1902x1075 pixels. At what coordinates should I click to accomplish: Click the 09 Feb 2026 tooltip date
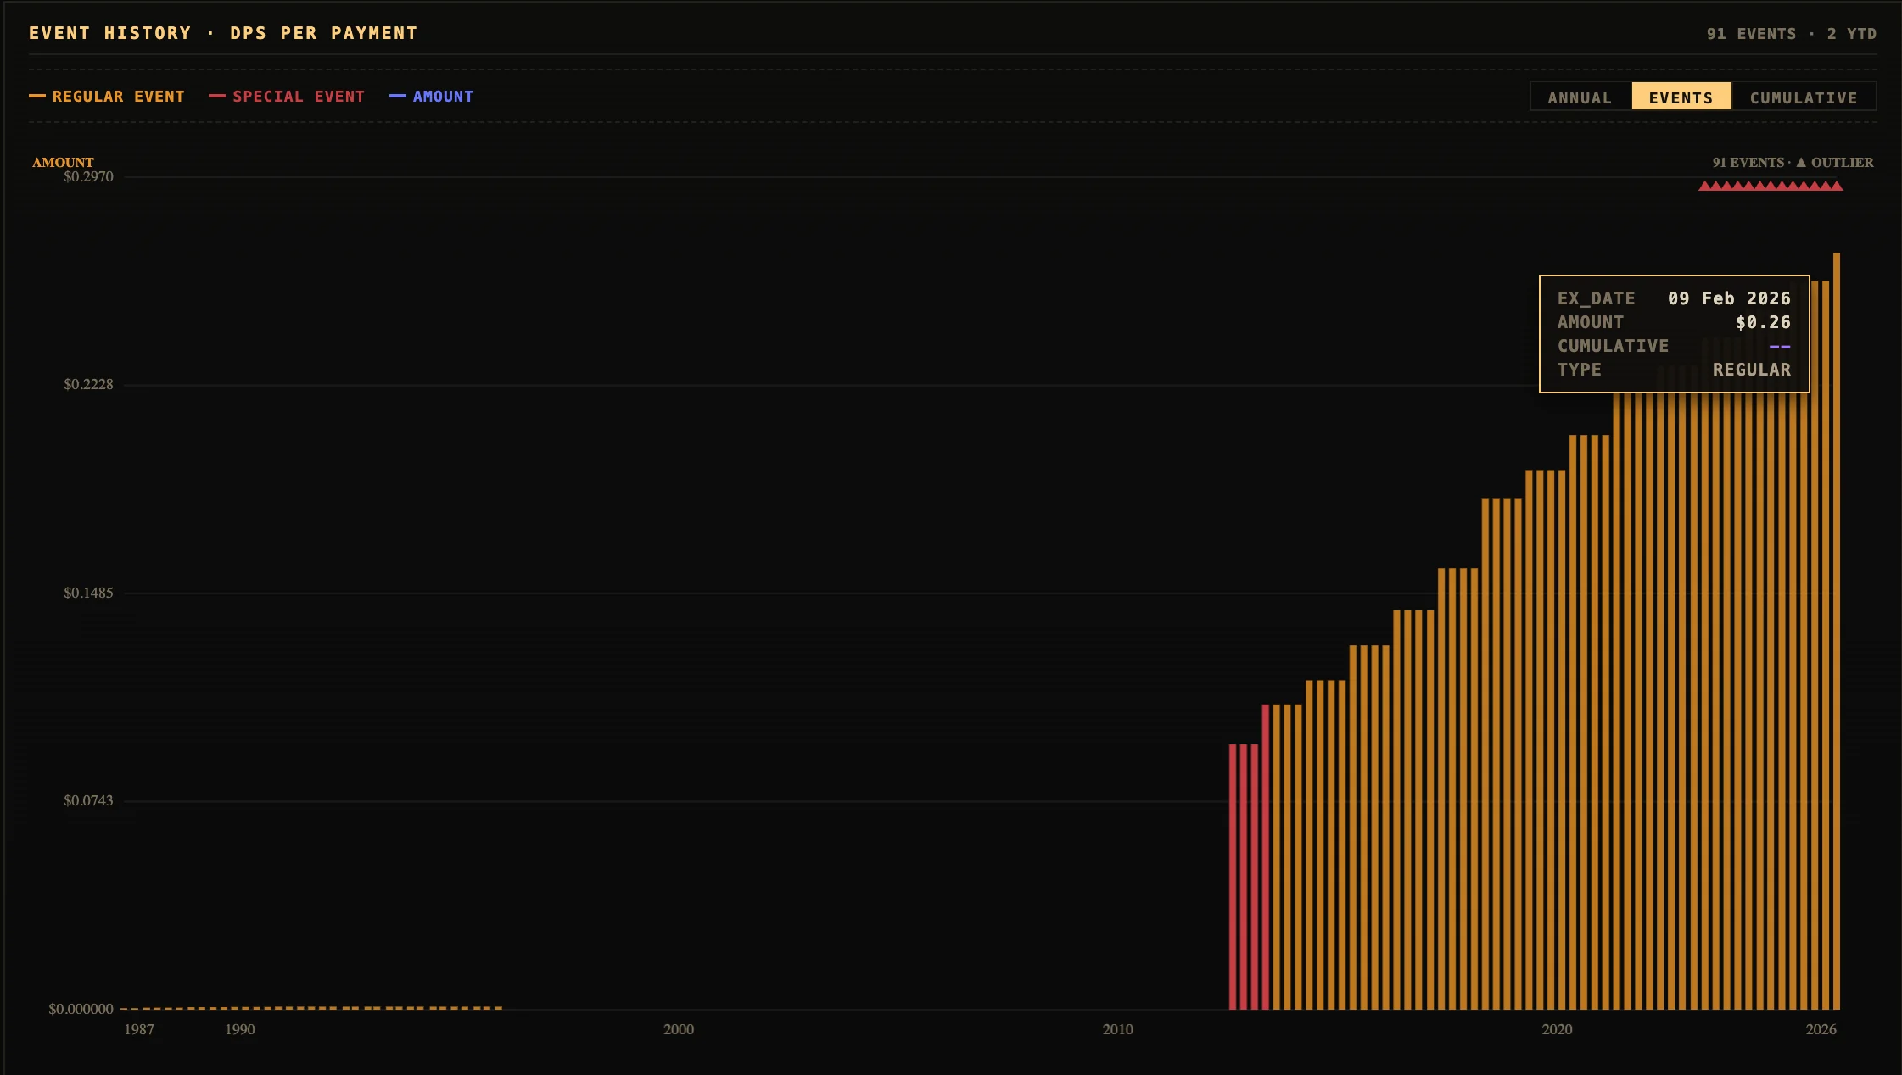(x=1729, y=298)
